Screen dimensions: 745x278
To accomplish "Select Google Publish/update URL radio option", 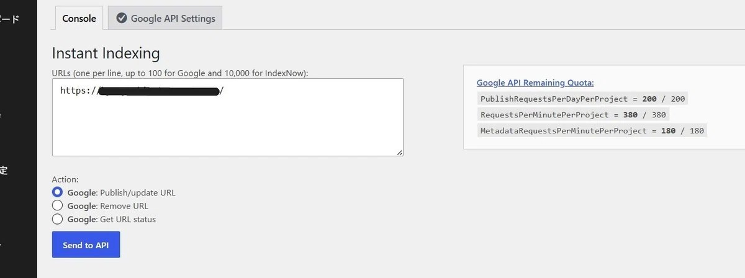I will pyautogui.click(x=57, y=192).
